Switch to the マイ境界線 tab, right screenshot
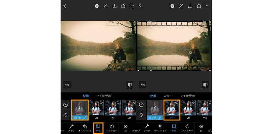The height and width of the screenshot is (134, 269). click(188, 96)
